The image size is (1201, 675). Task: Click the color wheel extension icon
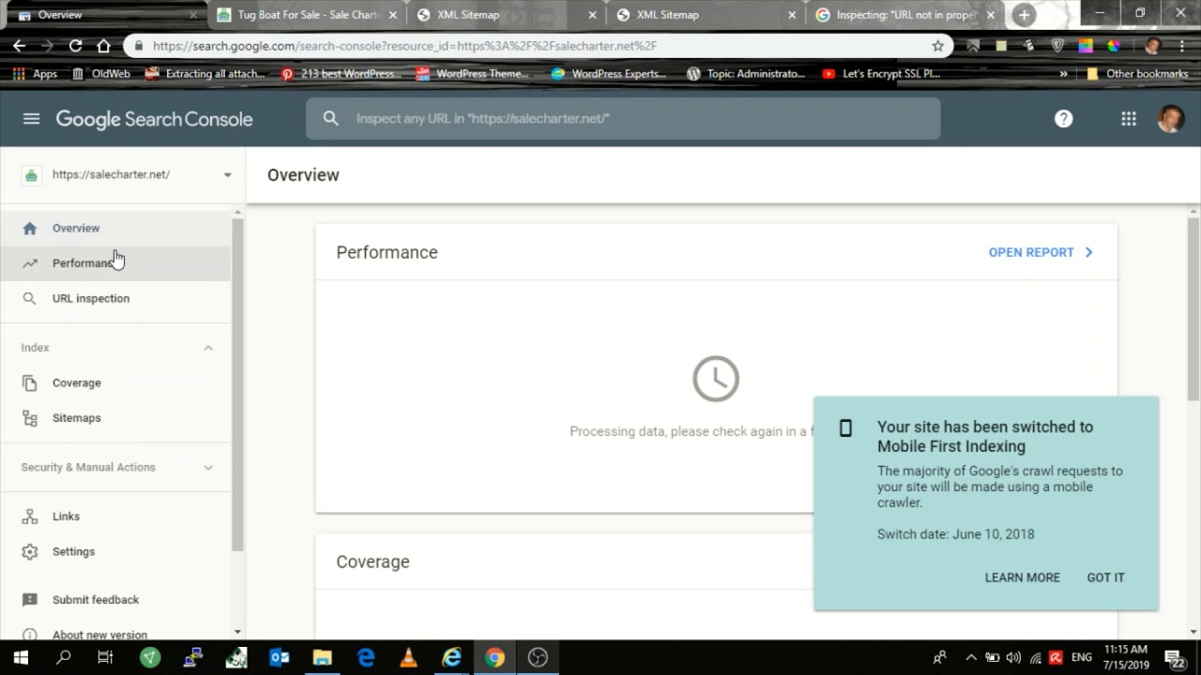1114,45
